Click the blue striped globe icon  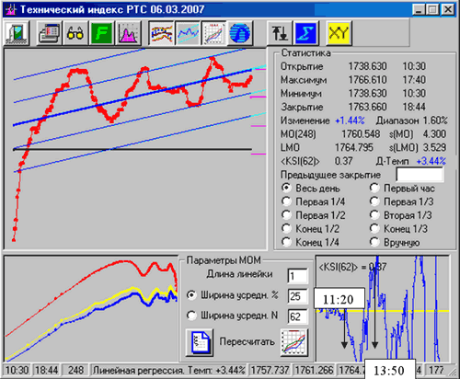click(240, 33)
